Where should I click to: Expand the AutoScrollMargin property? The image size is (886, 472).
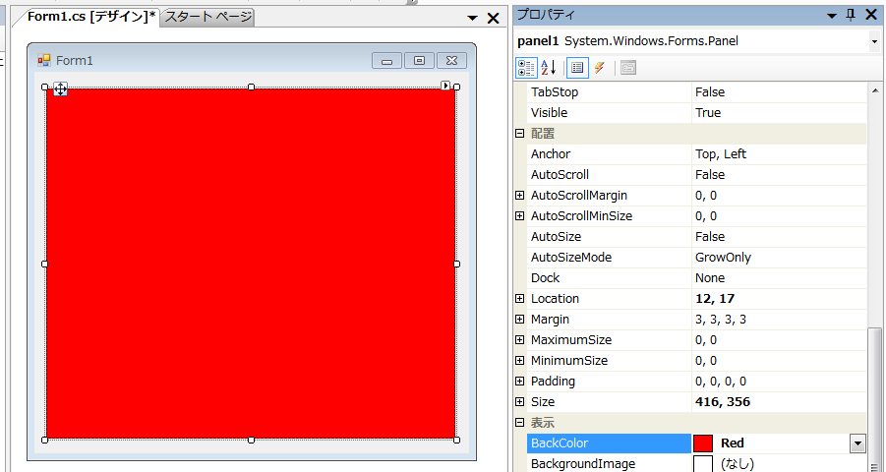pyautogui.click(x=520, y=195)
